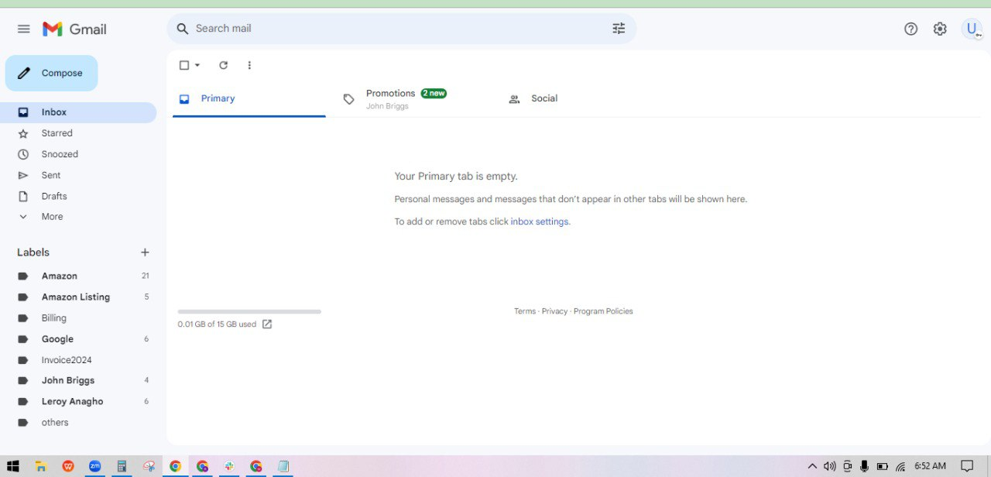Open Calculator from the taskbar
Image resolution: width=991 pixels, height=477 pixels.
pos(122,466)
